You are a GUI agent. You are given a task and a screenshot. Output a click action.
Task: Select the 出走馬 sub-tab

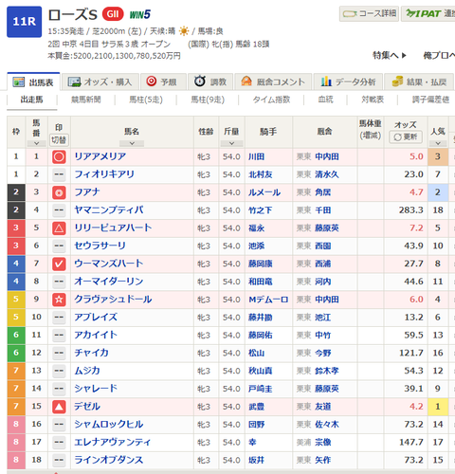32,100
